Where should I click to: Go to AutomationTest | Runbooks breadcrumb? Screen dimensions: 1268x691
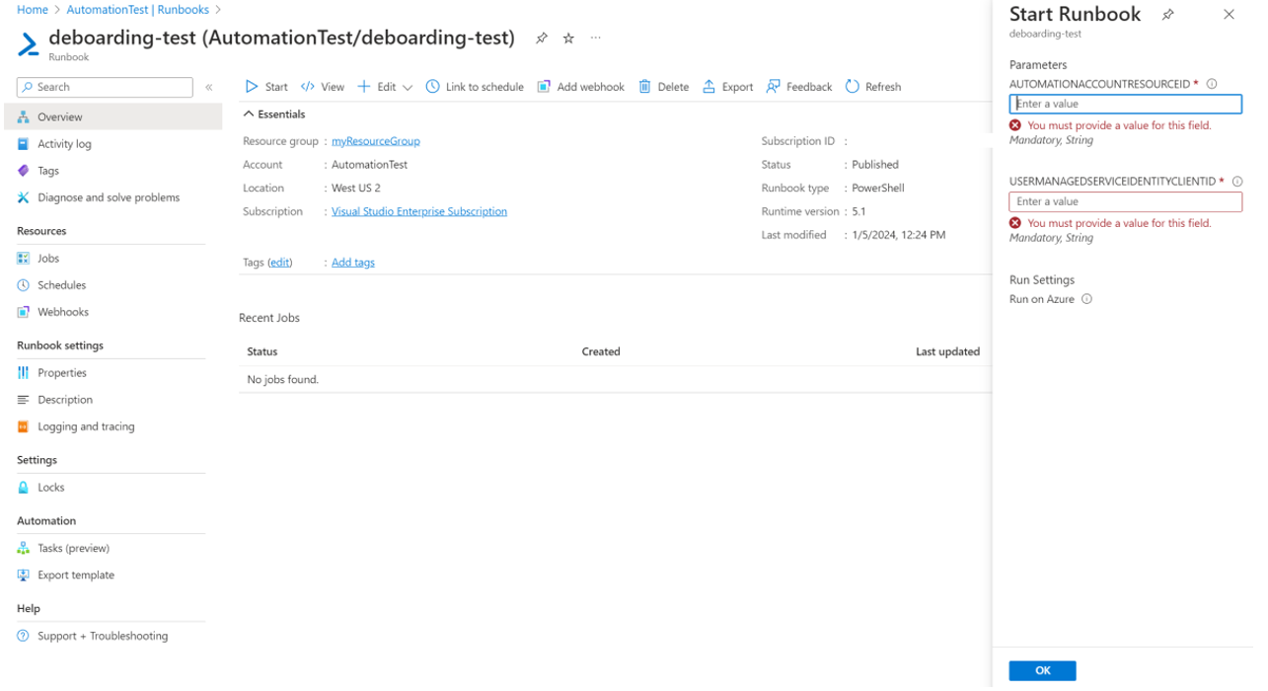click(x=138, y=10)
